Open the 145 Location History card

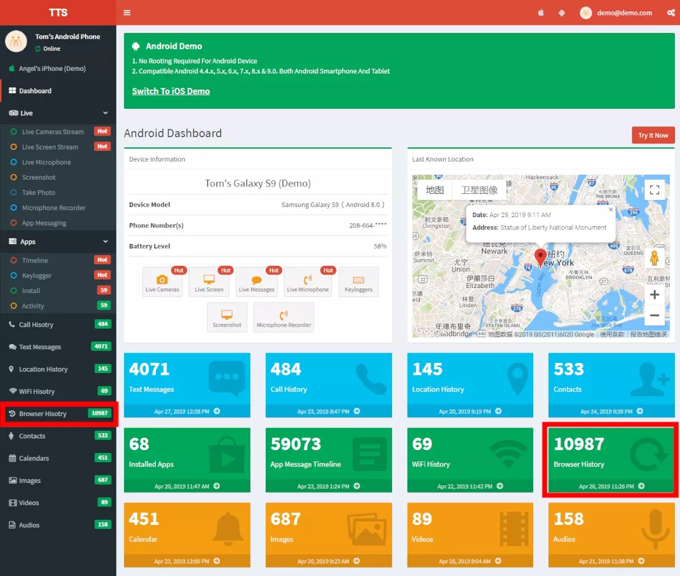pos(470,385)
